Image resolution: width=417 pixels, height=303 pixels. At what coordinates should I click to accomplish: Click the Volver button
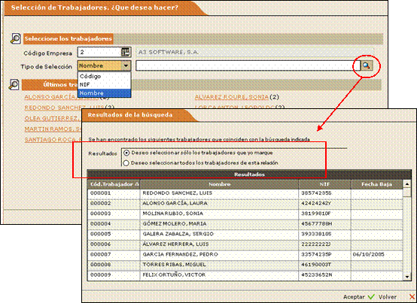tap(388, 297)
